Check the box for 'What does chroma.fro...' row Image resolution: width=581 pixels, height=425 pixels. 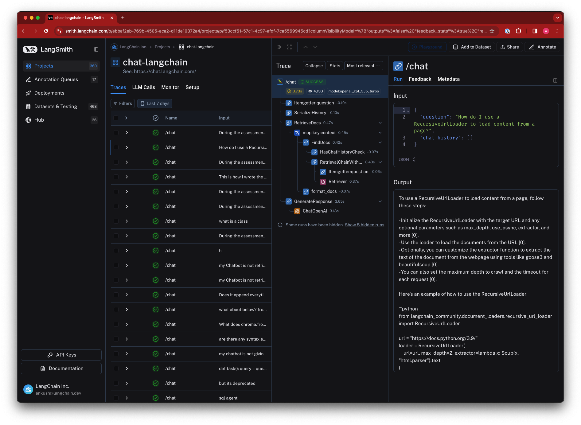(116, 324)
